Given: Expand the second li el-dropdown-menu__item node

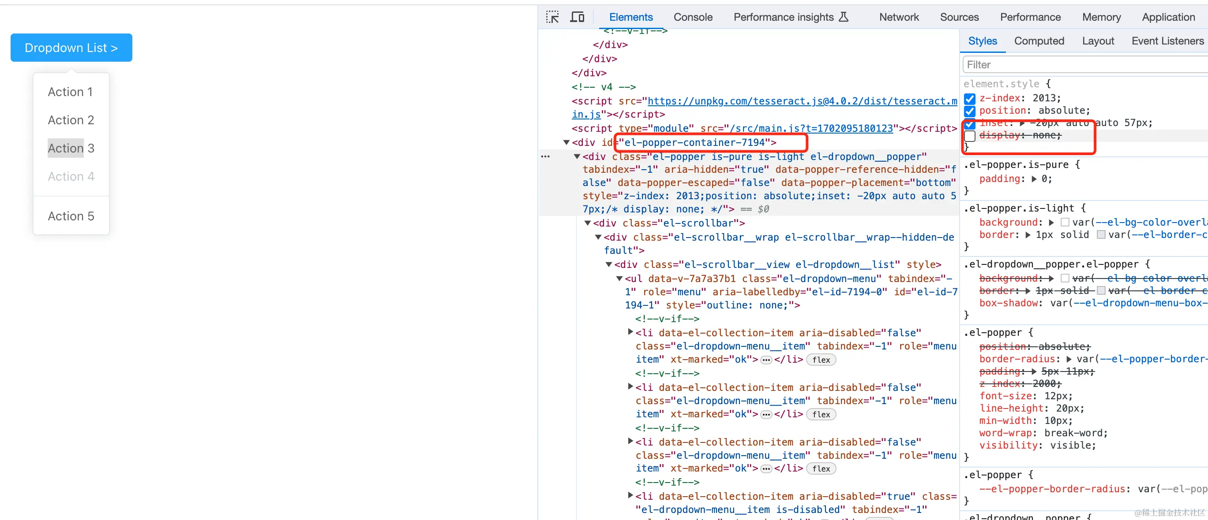Looking at the screenshot, I should pyautogui.click(x=631, y=387).
